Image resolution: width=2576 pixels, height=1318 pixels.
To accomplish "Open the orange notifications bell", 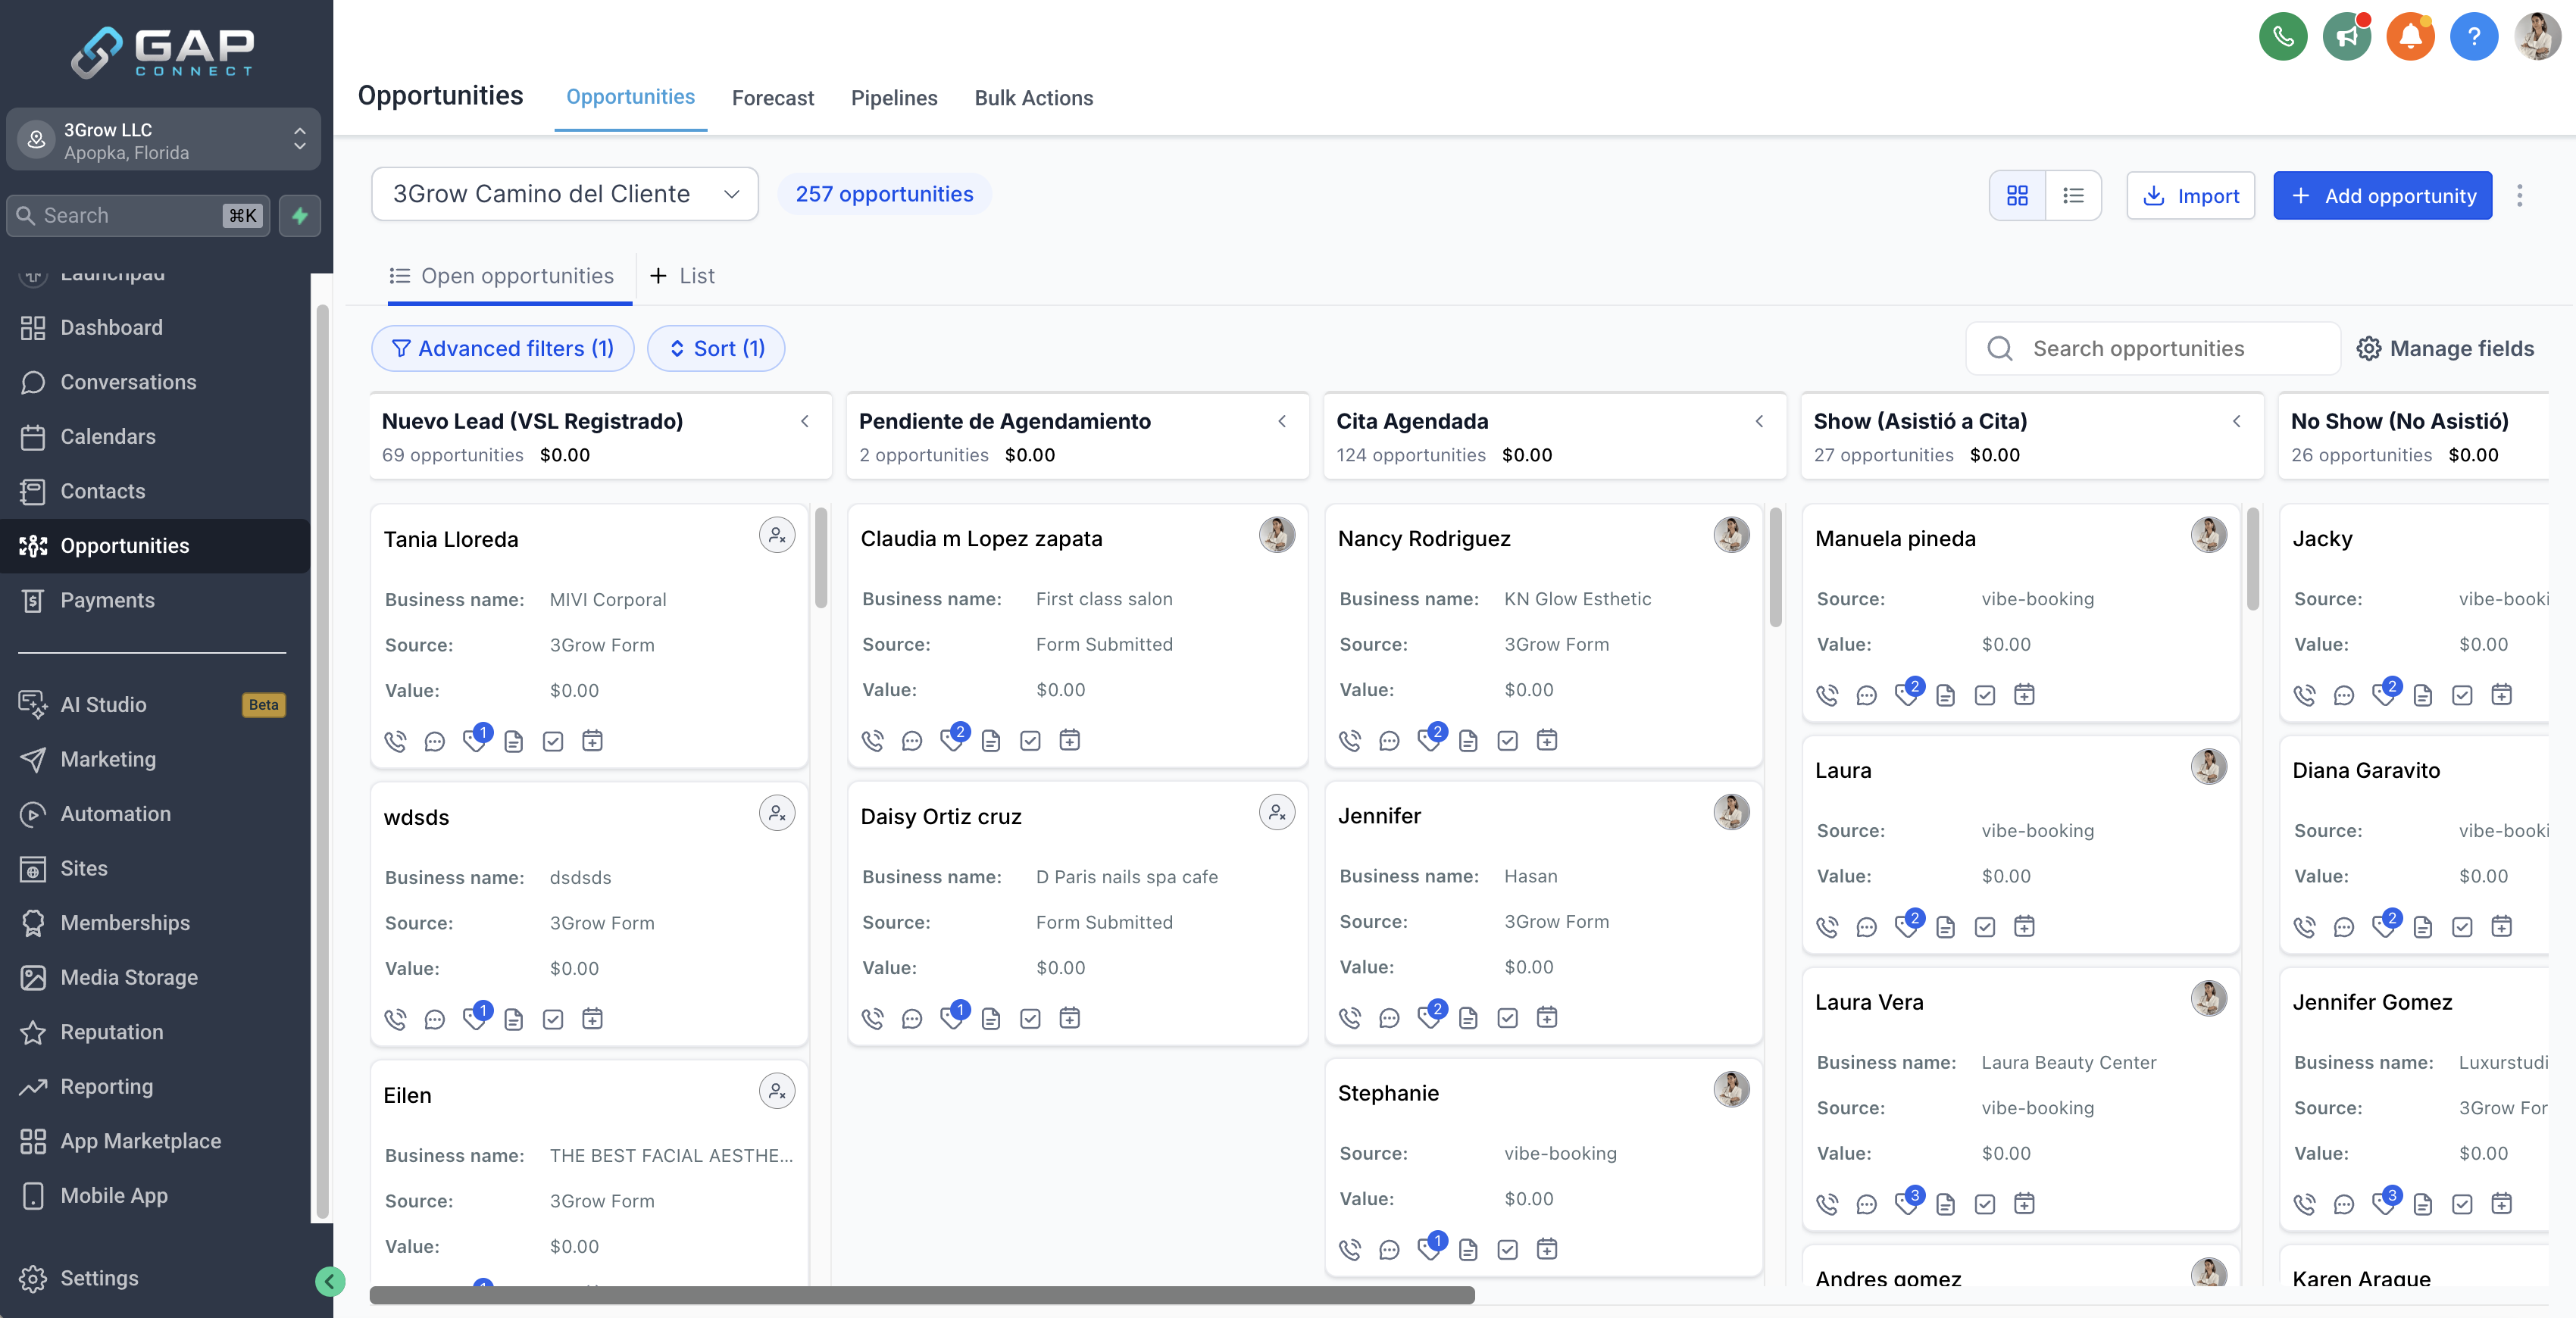I will (2410, 37).
